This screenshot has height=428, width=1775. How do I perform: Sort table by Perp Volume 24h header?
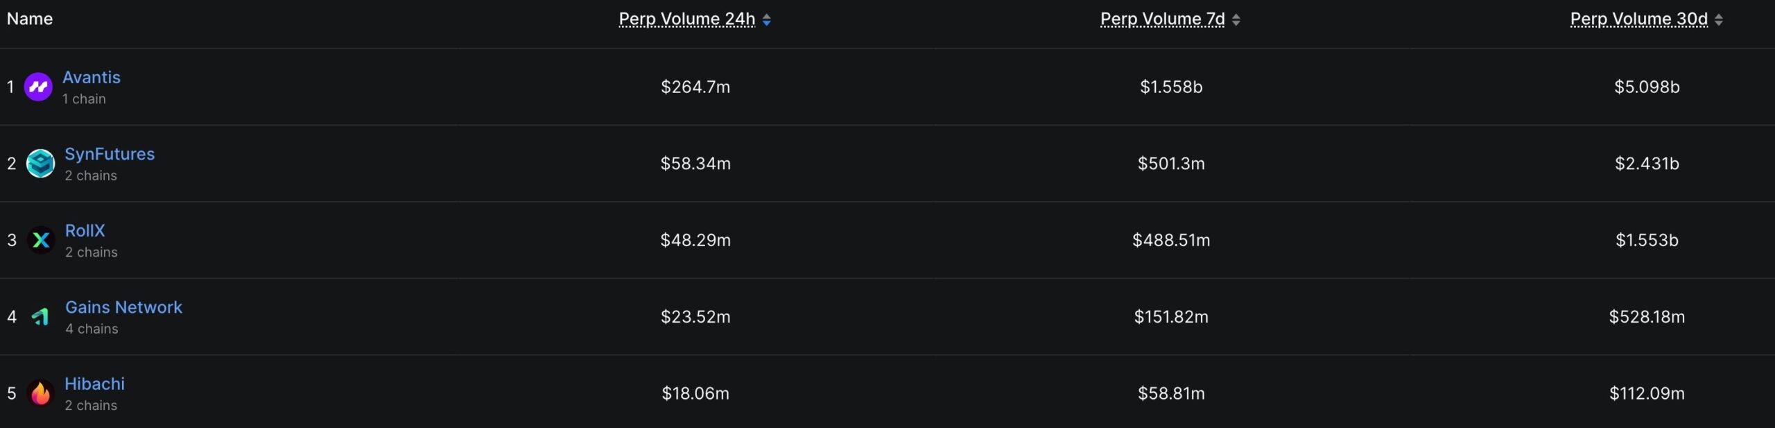[x=686, y=19]
